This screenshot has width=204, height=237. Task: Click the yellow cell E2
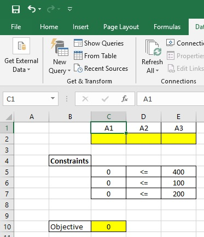pos(179,139)
